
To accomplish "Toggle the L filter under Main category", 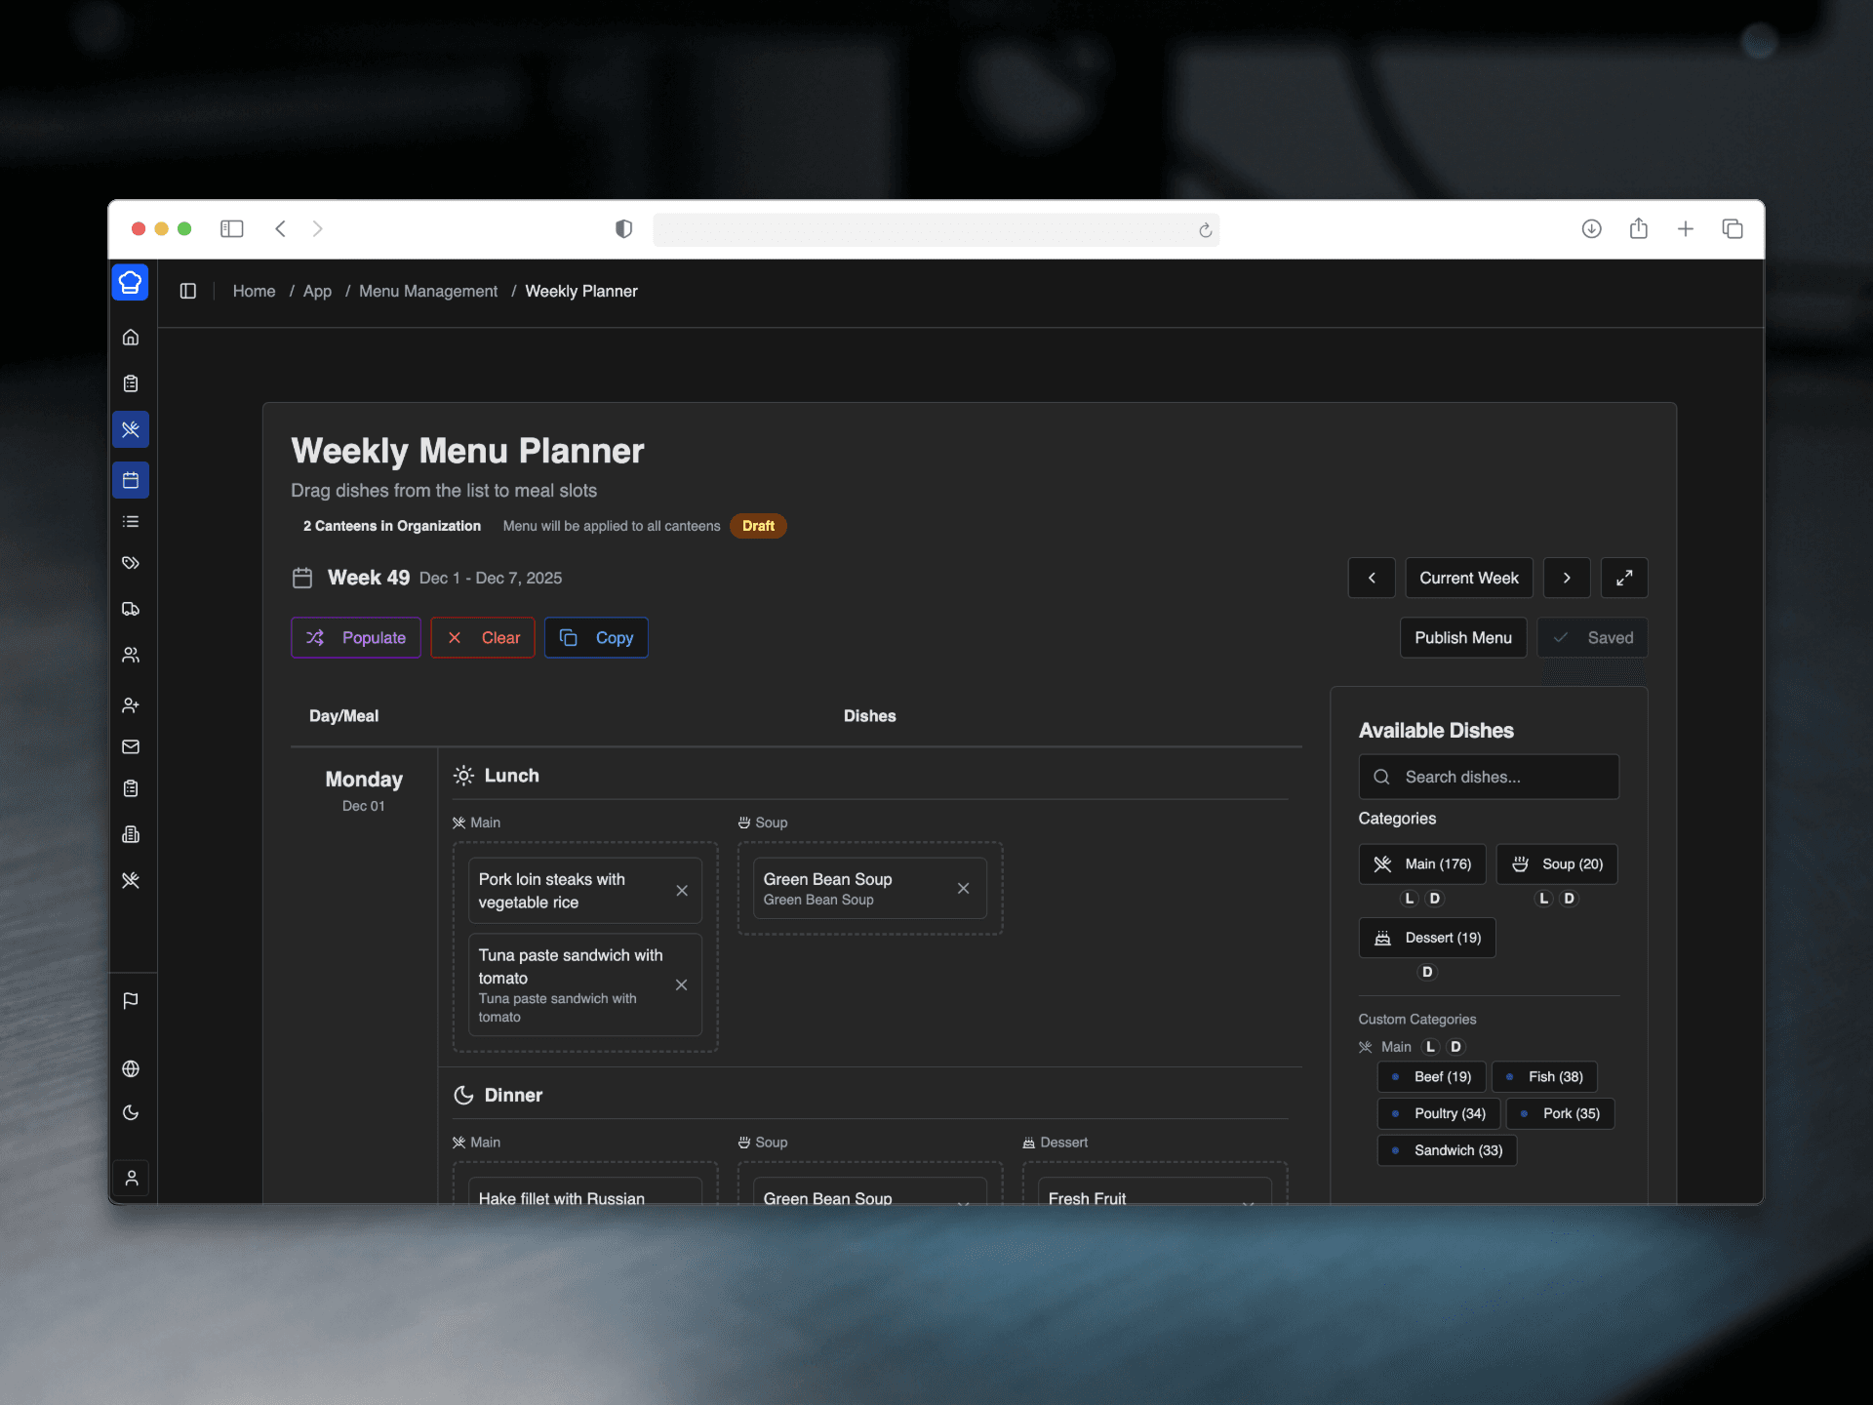I will [x=1409, y=898].
